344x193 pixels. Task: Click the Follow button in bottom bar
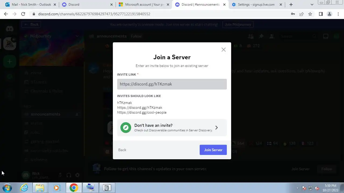pyautogui.click(x=327, y=169)
